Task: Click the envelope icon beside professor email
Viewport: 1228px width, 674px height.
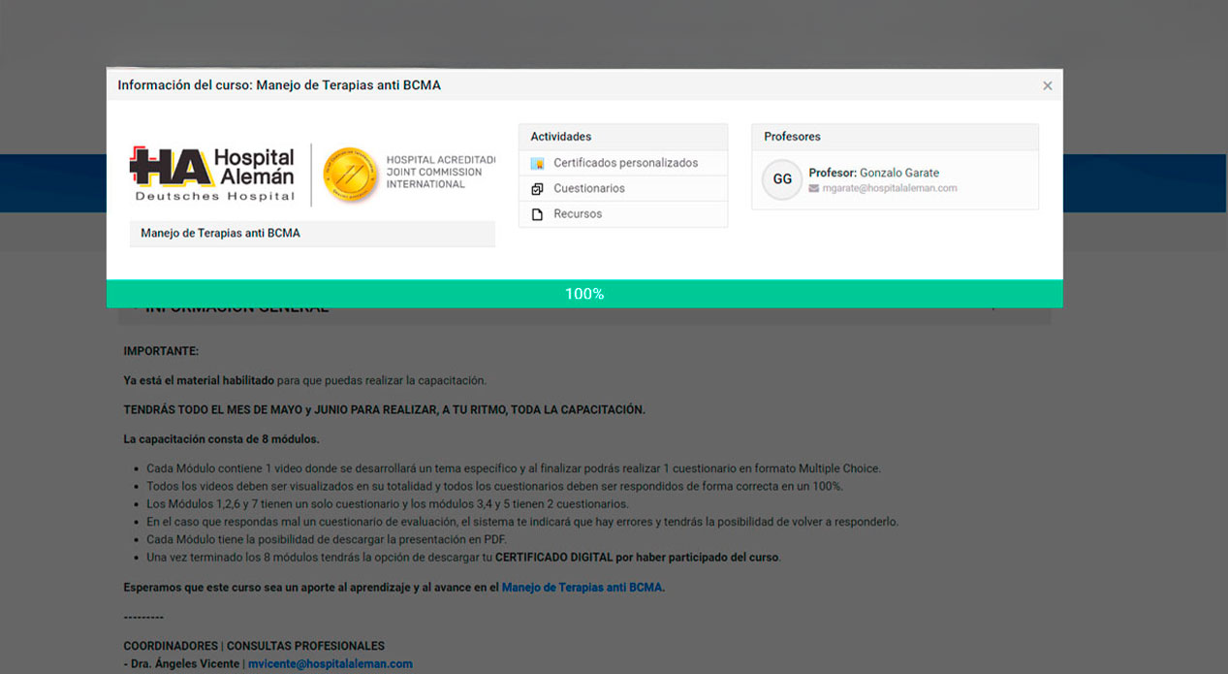Action: pos(814,188)
